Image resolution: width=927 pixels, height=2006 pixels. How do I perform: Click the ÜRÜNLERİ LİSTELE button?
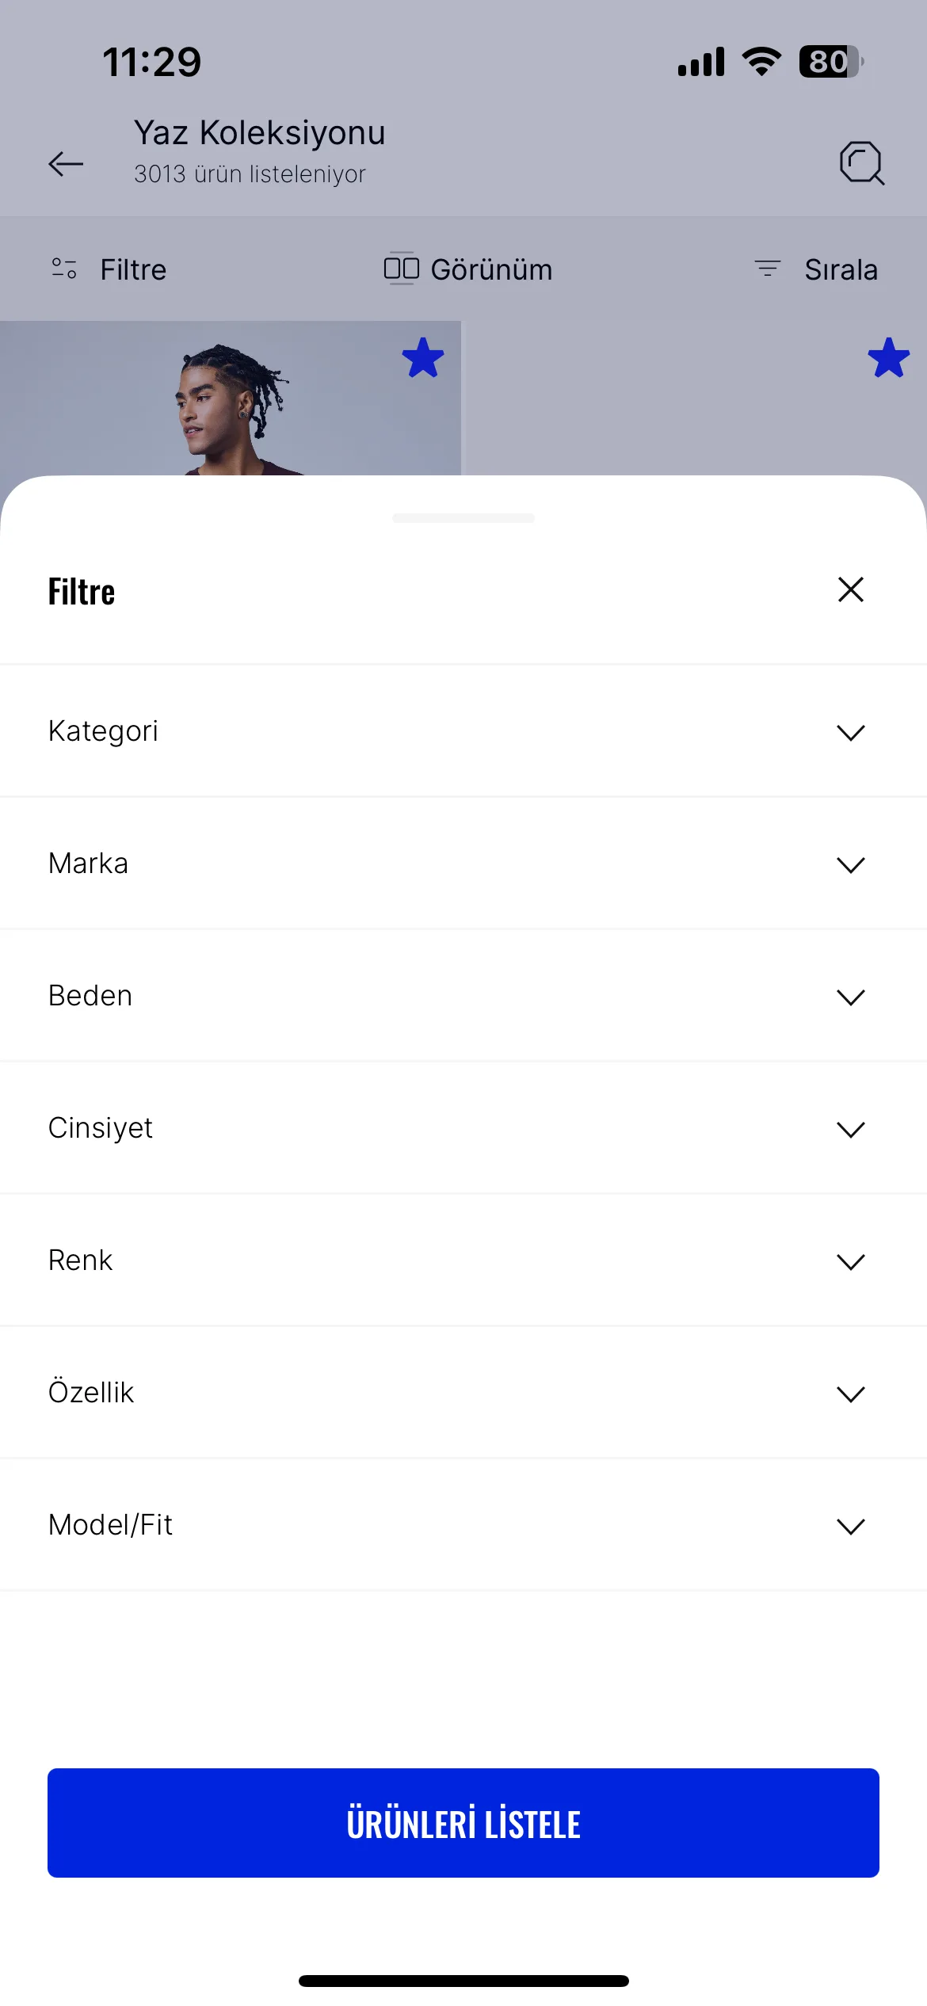(463, 1823)
